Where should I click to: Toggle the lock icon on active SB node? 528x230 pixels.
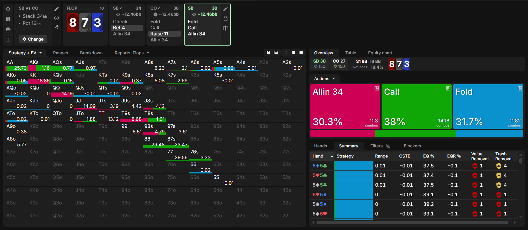[226, 18]
